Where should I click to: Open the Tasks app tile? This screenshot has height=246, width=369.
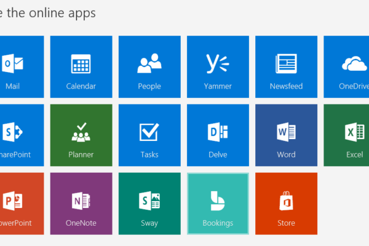click(149, 135)
